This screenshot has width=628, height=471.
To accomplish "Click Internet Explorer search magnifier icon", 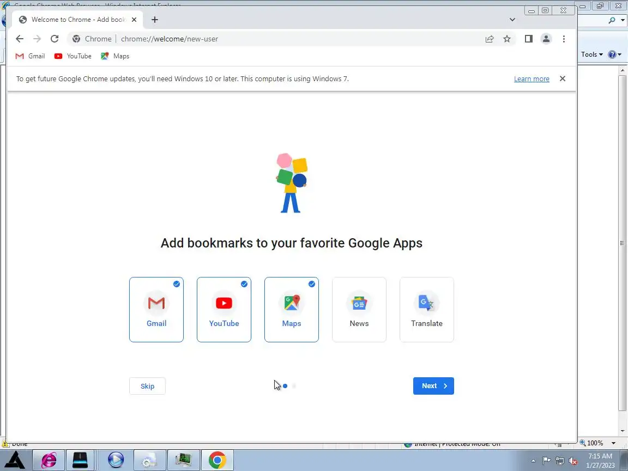I will [x=612, y=20].
